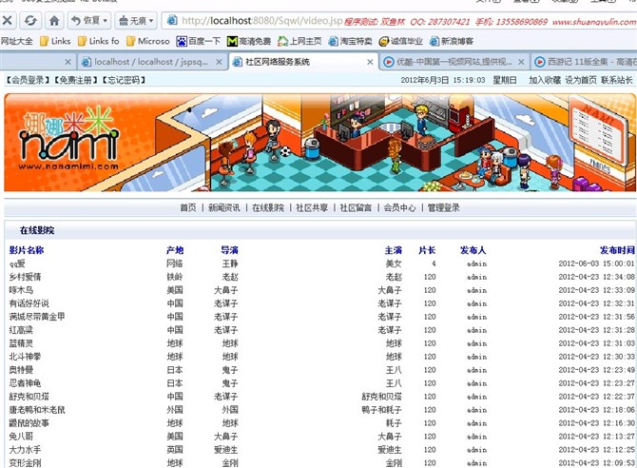Click the nami site logo
This screenshot has width=637, height=468.
point(69,137)
